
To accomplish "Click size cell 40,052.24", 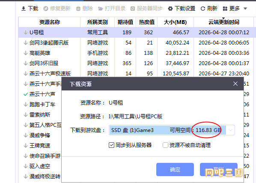I will [x=177, y=43].
